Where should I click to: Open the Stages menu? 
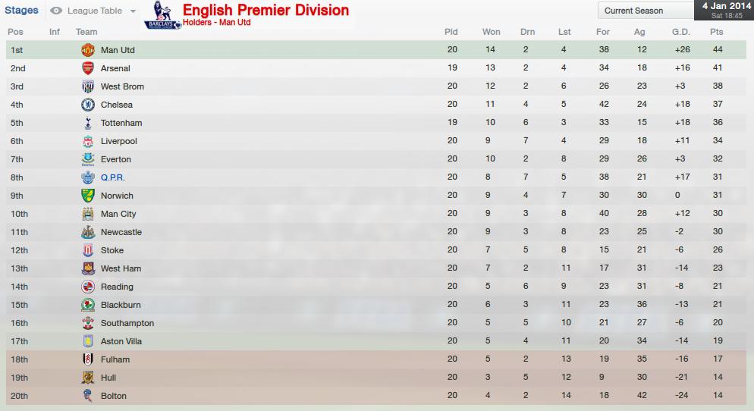tap(21, 11)
